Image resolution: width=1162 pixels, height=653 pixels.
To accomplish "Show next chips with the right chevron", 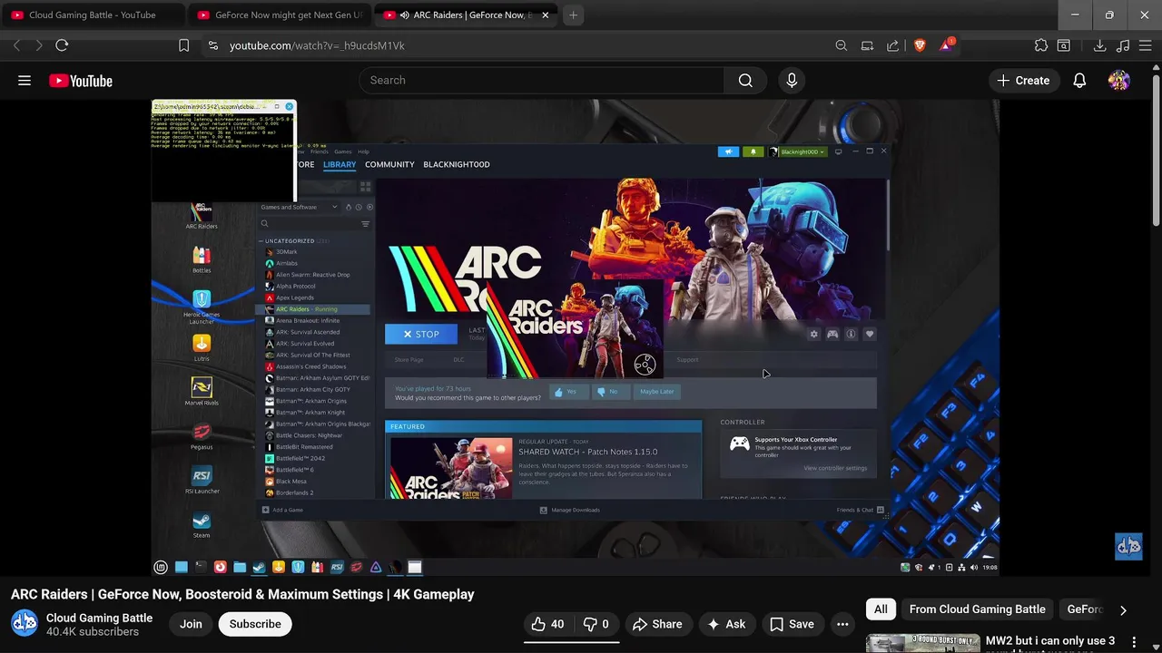I will pyautogui.click(x=1123, y=610).
